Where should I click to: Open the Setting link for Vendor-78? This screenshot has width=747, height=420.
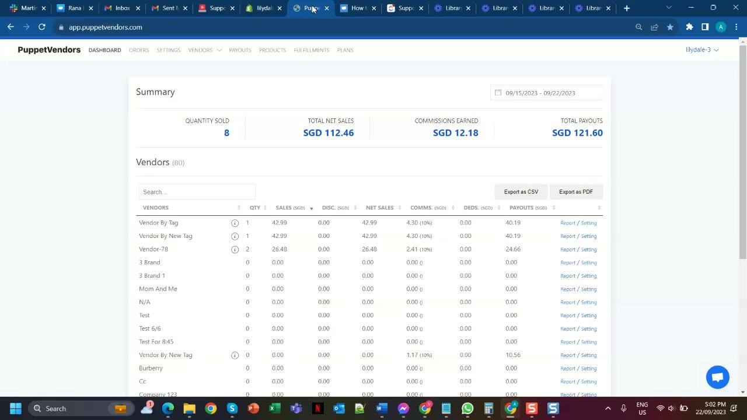[589, 250]
